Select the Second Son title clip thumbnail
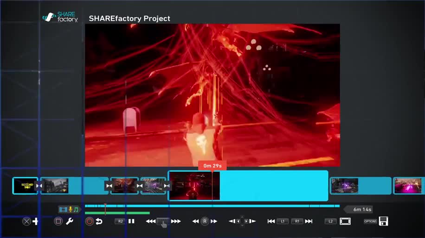 pos(25,186)
